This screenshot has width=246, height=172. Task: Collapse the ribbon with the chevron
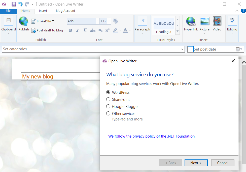click(237, 11)
